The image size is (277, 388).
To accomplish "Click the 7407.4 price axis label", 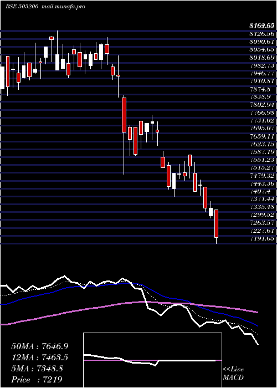I will (x=260, y=192).
